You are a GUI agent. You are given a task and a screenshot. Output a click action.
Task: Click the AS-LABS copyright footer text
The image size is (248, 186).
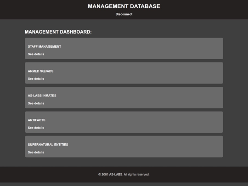124,175
